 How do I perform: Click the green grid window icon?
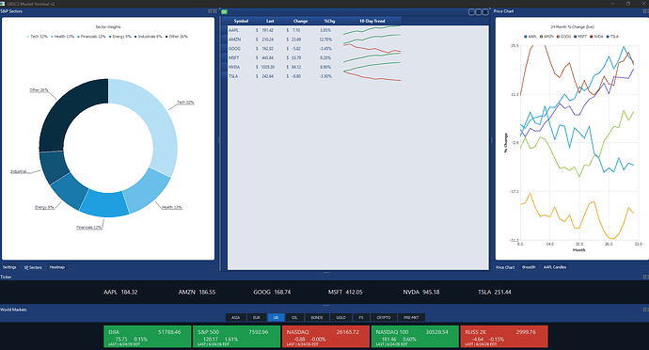click(x=225, y=12)
